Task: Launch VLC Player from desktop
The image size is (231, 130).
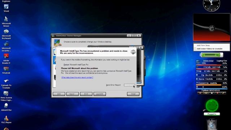Action: pos(6,120)
